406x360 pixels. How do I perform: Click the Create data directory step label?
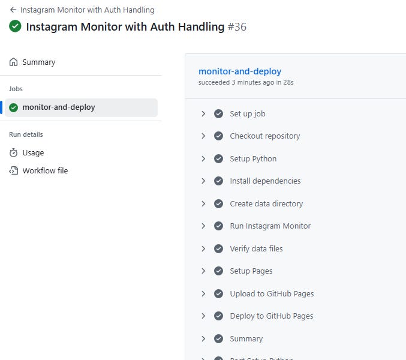coord(266,204)
